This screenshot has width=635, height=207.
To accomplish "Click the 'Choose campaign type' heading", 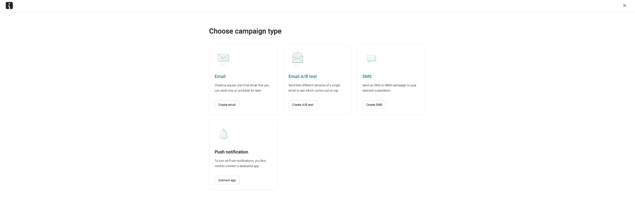I will tap(245, 31).
